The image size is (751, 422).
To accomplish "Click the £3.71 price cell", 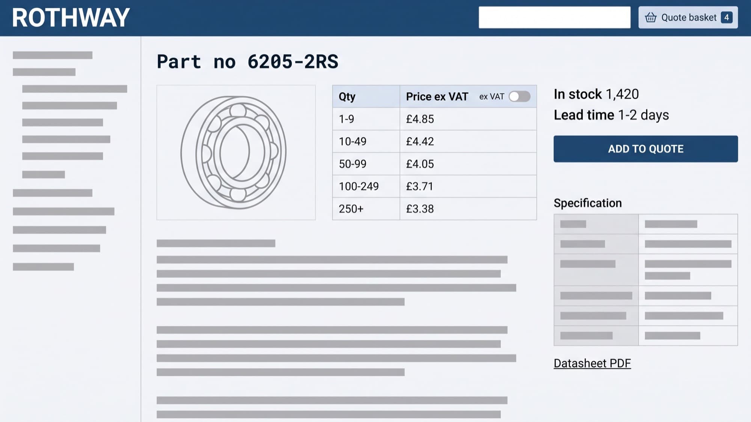I will pyautogui.click(x=468, y=186).
